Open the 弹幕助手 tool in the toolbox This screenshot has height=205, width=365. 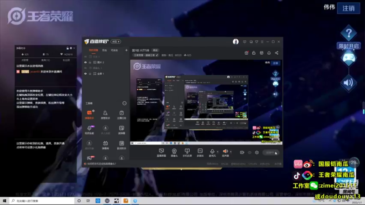89,115
